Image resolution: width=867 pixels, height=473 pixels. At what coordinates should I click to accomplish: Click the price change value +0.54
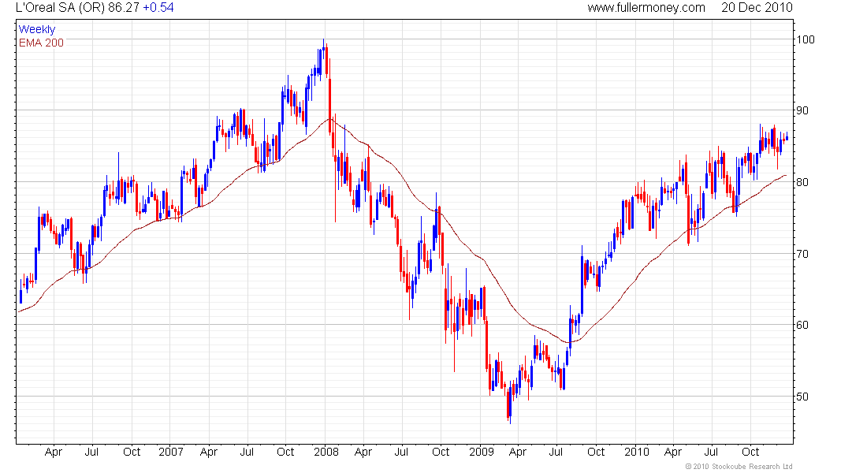click(x=158, y=8)
